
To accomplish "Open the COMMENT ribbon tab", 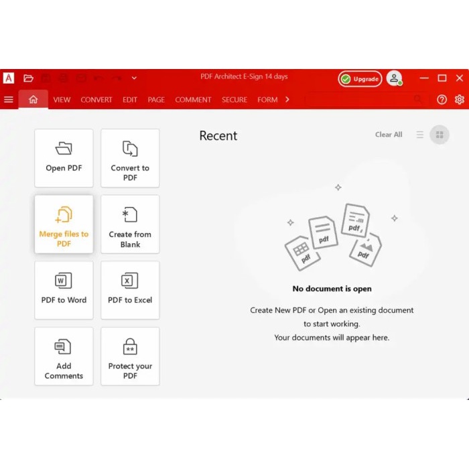I will coord(193,100).
